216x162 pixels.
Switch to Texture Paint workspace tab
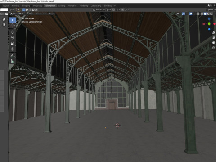[x=50, y=6]
